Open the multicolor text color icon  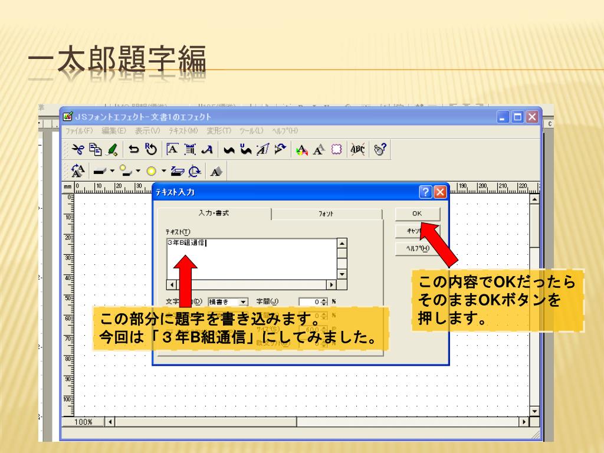[x=301, y=149]
